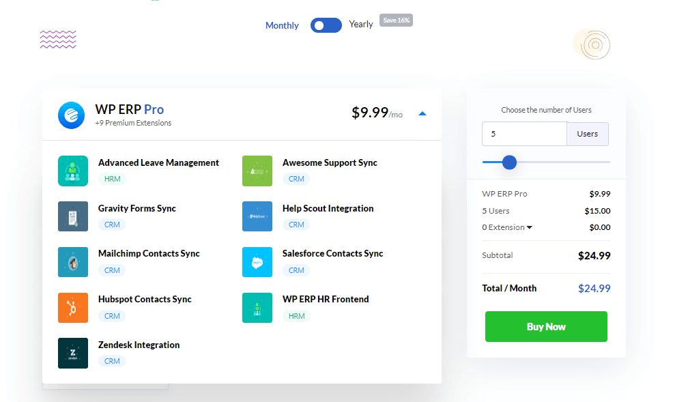Click the Awesome Support Sync title
The image size is (688, 402).
tap(330, 163)
